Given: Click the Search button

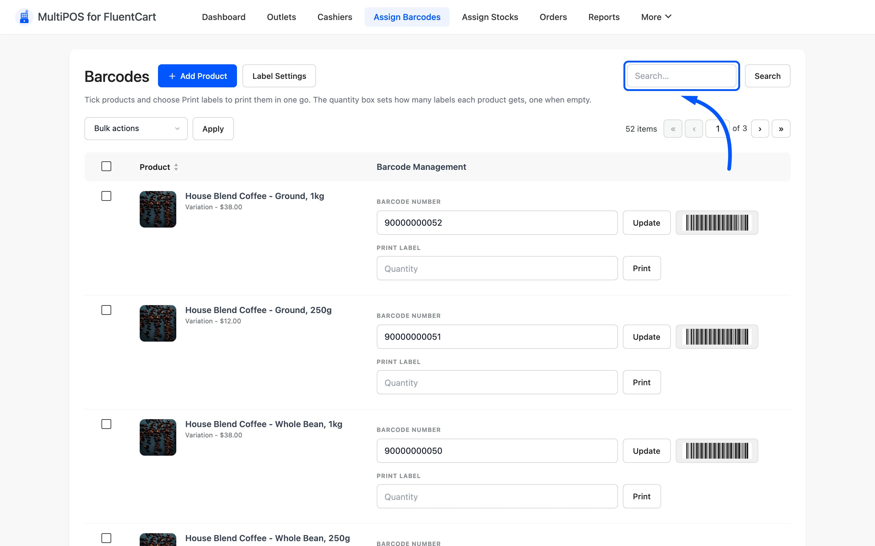Looking at the screenshot, I should pos(767,76).
